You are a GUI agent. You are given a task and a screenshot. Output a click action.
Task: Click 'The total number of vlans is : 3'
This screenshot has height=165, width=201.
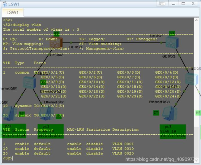coord(41,29)
